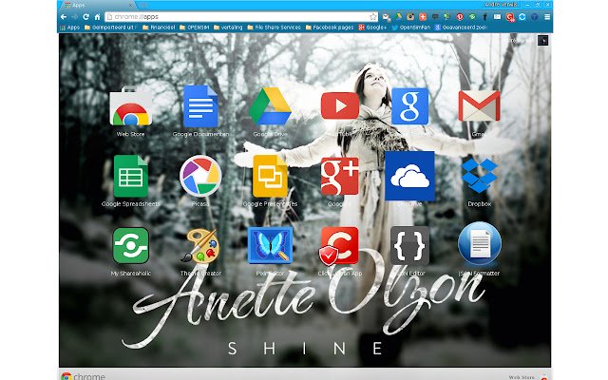Bookmark this page with the star

point(372,17)
